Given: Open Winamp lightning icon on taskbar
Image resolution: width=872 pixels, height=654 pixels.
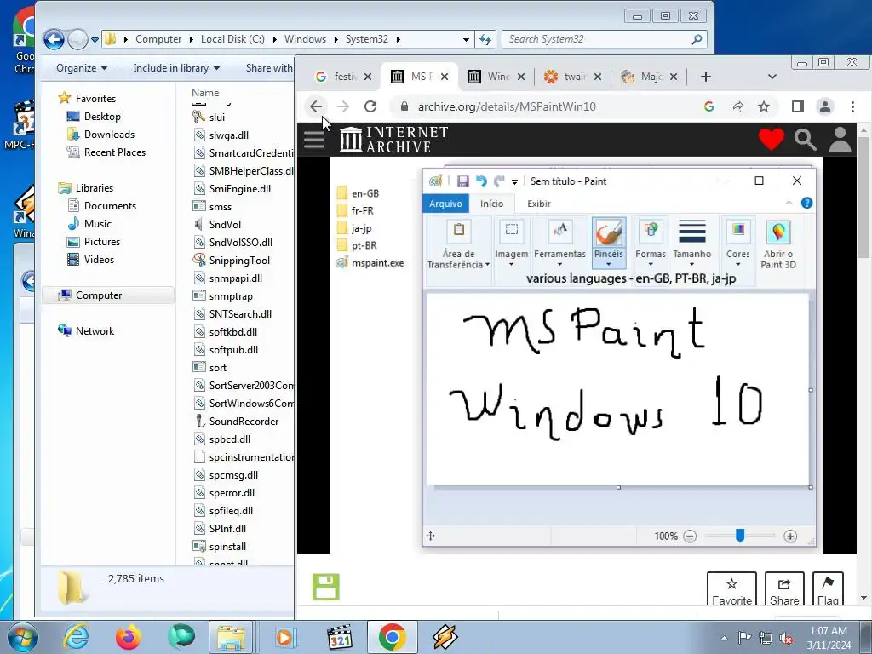Looking at the screenshot, I should pyautogui.click(x=445, y=637).
